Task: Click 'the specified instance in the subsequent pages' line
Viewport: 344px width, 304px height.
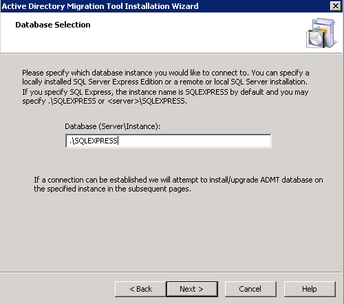Action: [112, 189]
